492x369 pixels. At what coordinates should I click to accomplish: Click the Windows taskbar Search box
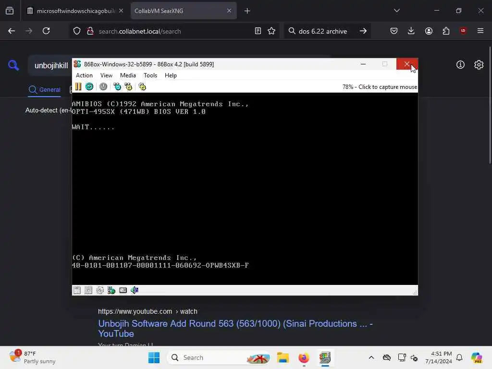tap(219, 357)
